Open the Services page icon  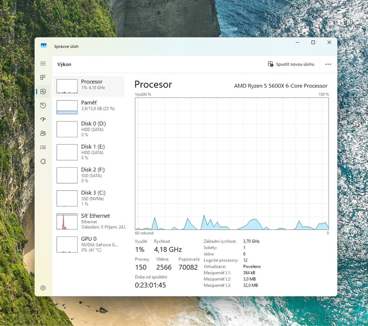[43, 161]
